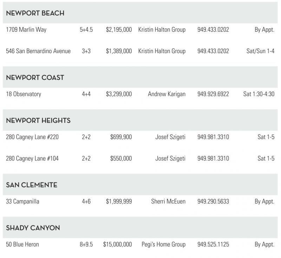This screenshot has height=258, width=281.
Task: Click the 1709 Marlin Way address
Action: pyautogui.click(x=26, y=30)
